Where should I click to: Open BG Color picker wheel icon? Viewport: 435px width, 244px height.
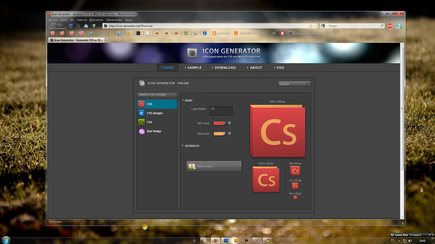click(x=229, y=123)
